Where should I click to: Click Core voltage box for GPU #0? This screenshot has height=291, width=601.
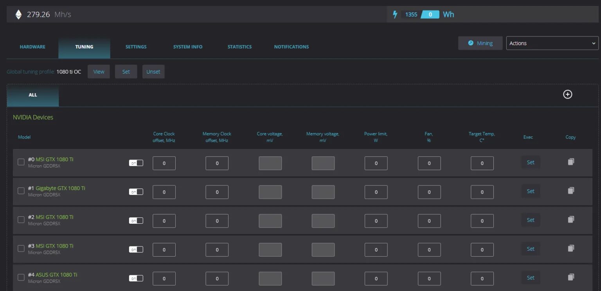coord(270,163)
